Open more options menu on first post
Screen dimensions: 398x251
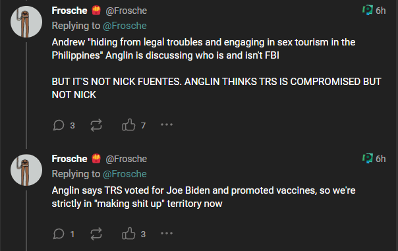click(167, 125)
